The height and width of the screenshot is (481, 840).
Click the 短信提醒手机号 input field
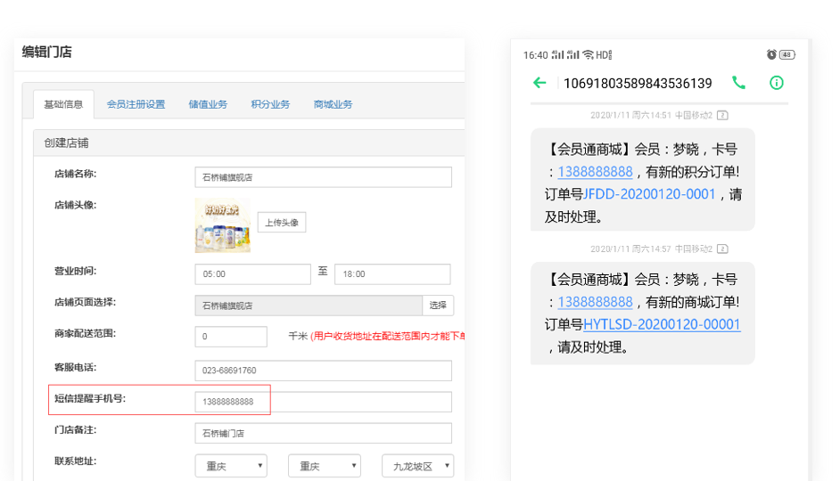(x=323, y=402)
